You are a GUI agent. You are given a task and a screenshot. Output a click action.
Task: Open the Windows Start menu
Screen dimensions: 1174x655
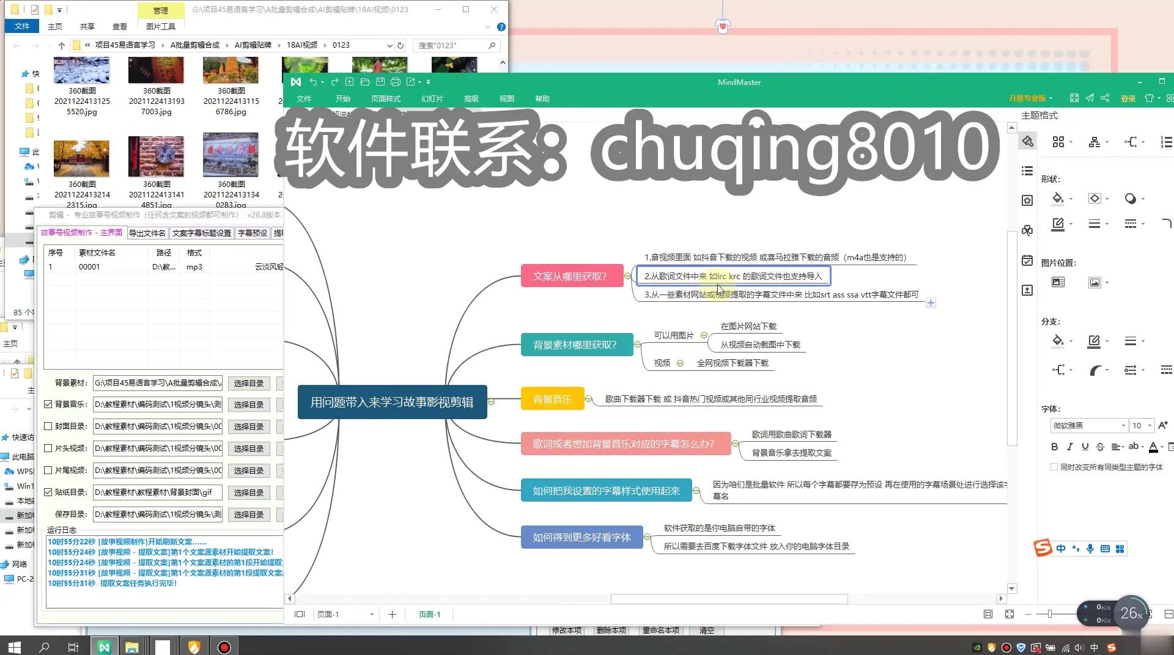[15, 646]
